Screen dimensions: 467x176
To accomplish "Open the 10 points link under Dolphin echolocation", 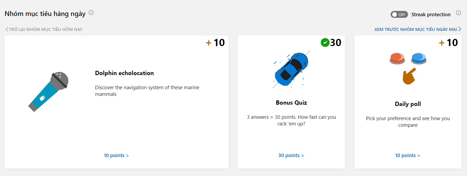I will [x=116, y=155].
